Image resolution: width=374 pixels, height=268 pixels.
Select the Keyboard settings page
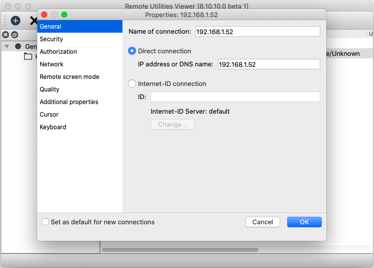tap(53, 127)
